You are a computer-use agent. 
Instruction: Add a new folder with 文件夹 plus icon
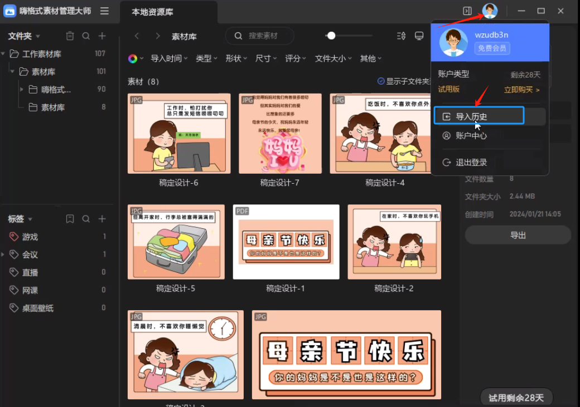(102, 36)
